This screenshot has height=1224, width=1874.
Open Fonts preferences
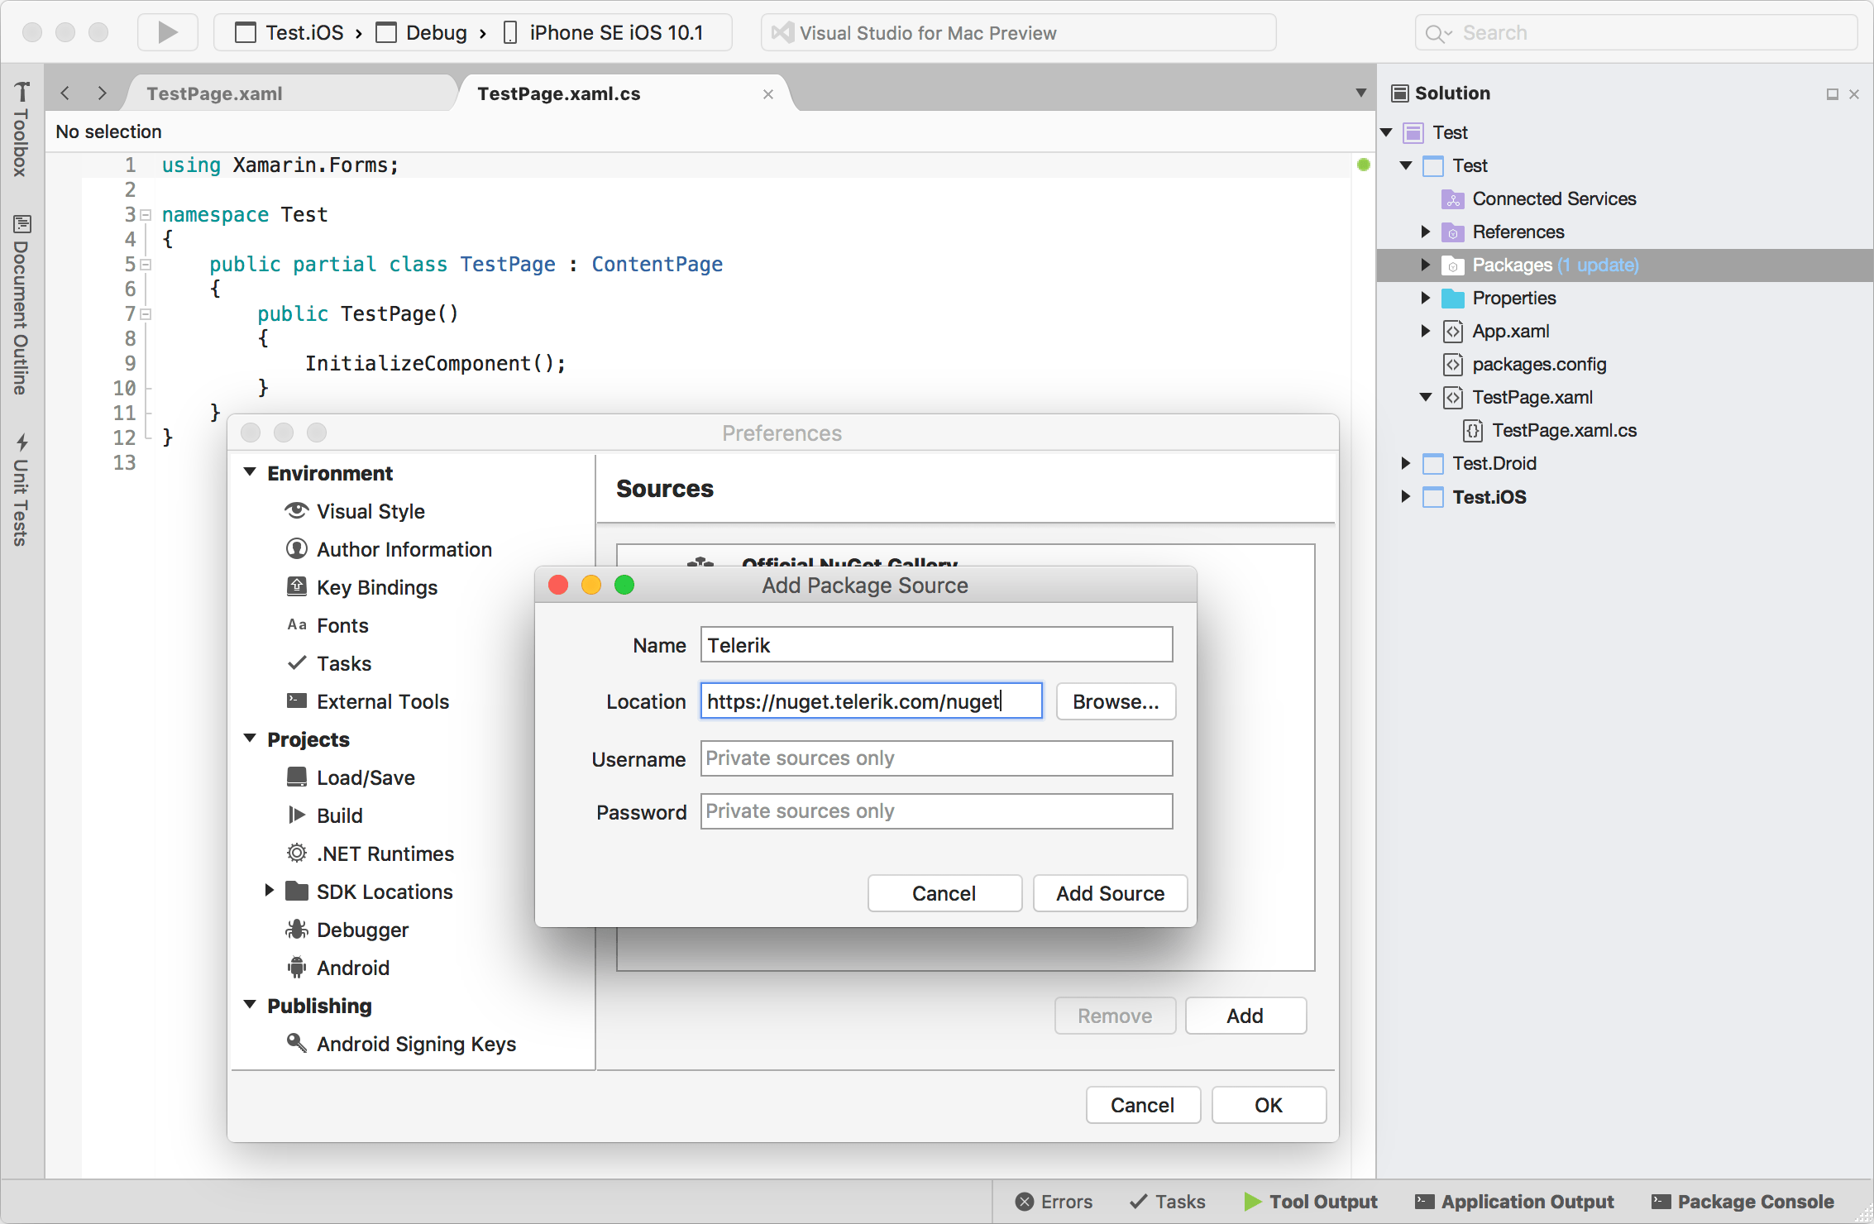[x=327, y=625]
